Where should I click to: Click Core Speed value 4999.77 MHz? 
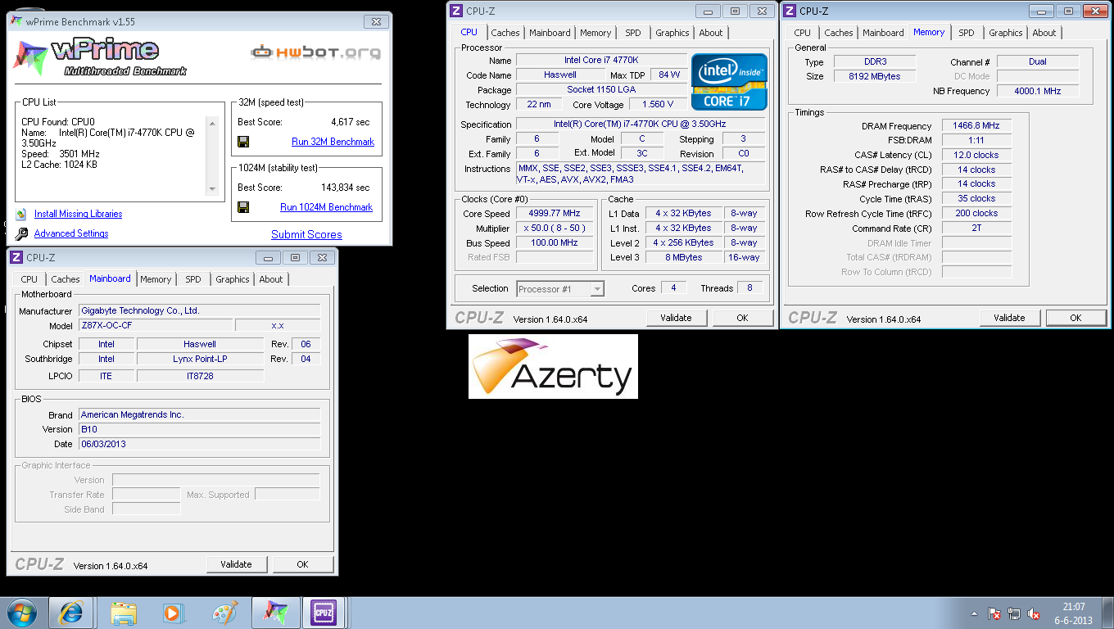coord(555,213)
